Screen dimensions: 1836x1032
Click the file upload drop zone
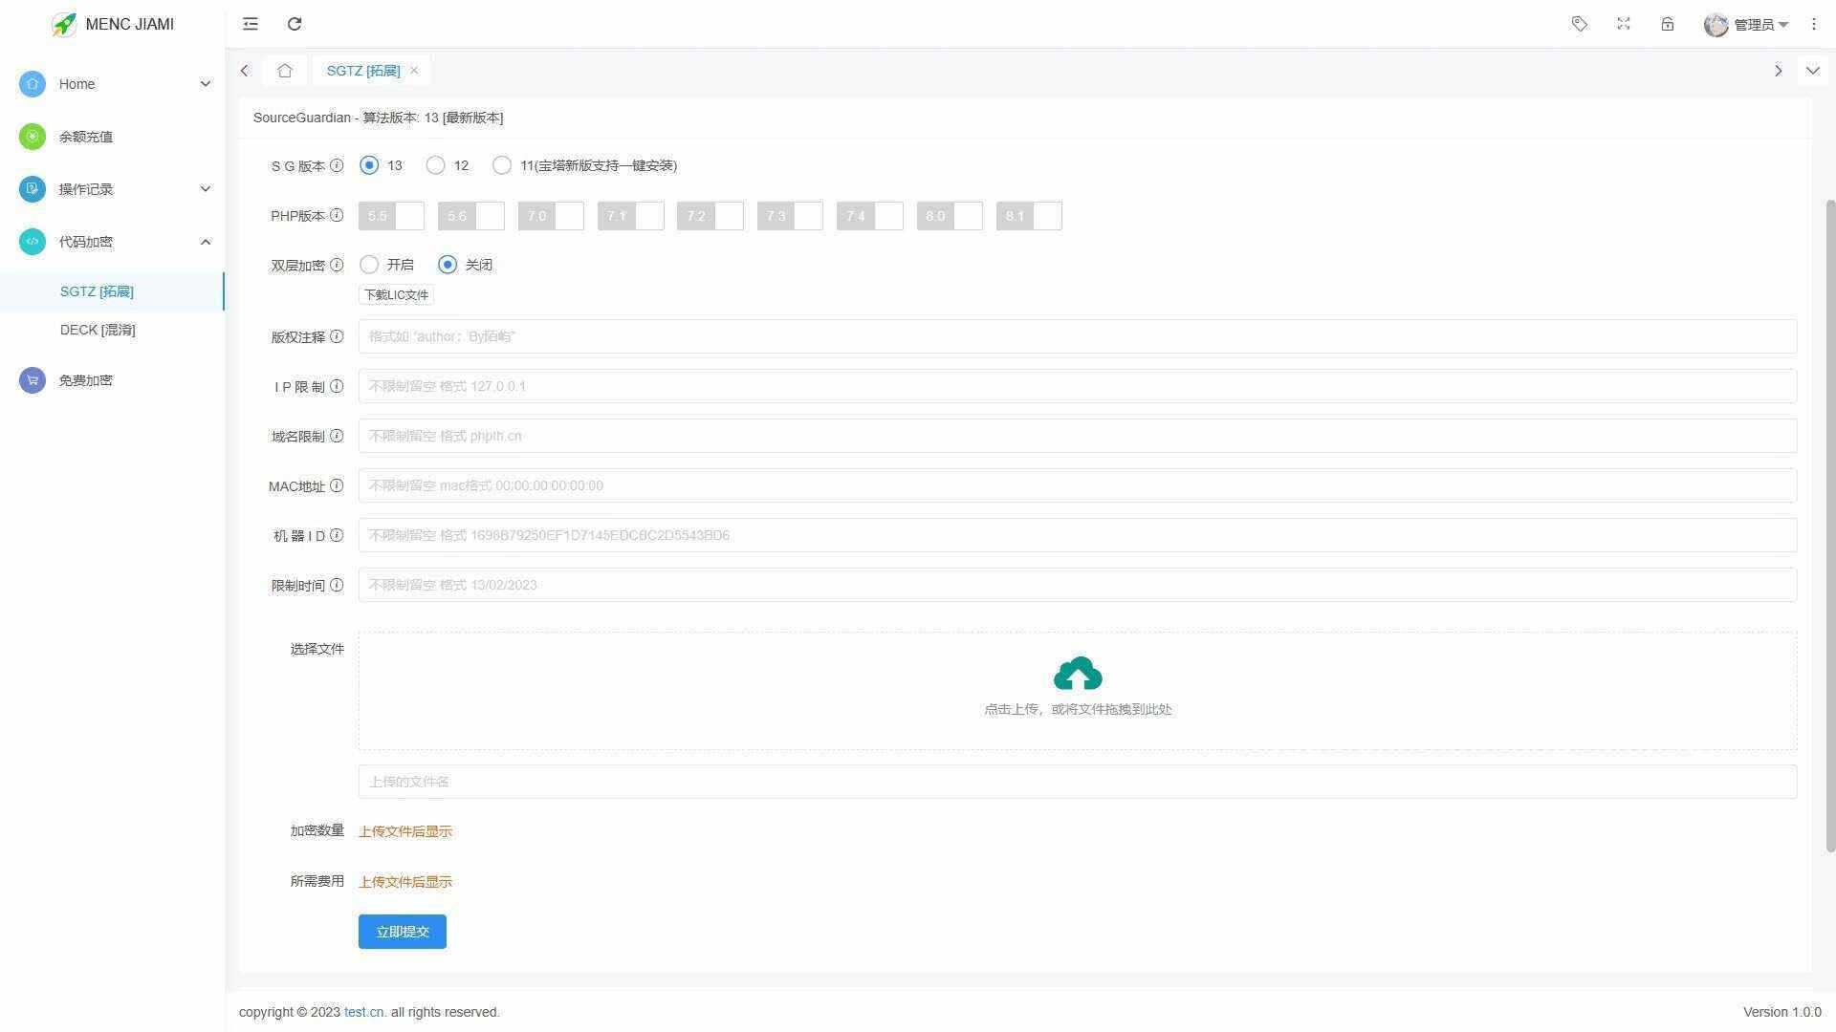(1077, 690)
